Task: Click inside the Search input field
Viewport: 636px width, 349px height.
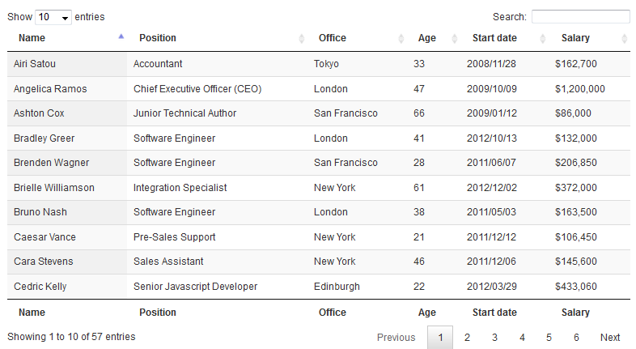Action: (581, 17)
